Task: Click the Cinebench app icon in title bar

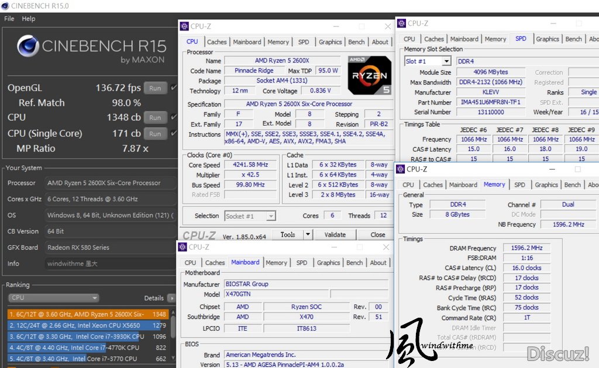Action: click(x=5, y=6)
